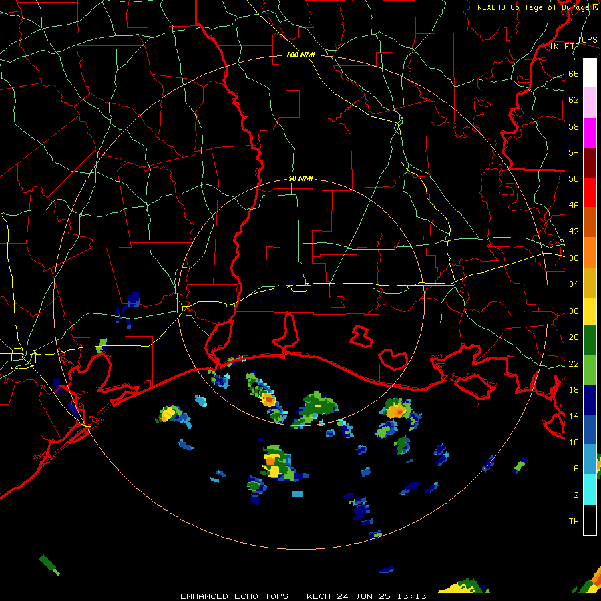Click the legend value "42"
This screenshot has height=601, width=601.
(x=574, y=232)
